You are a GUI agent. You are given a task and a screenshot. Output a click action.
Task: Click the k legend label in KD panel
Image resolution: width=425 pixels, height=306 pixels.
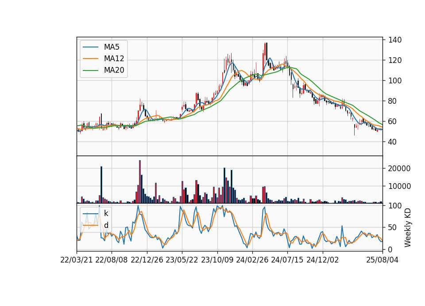pyautogui.click(x=106, y=213)
